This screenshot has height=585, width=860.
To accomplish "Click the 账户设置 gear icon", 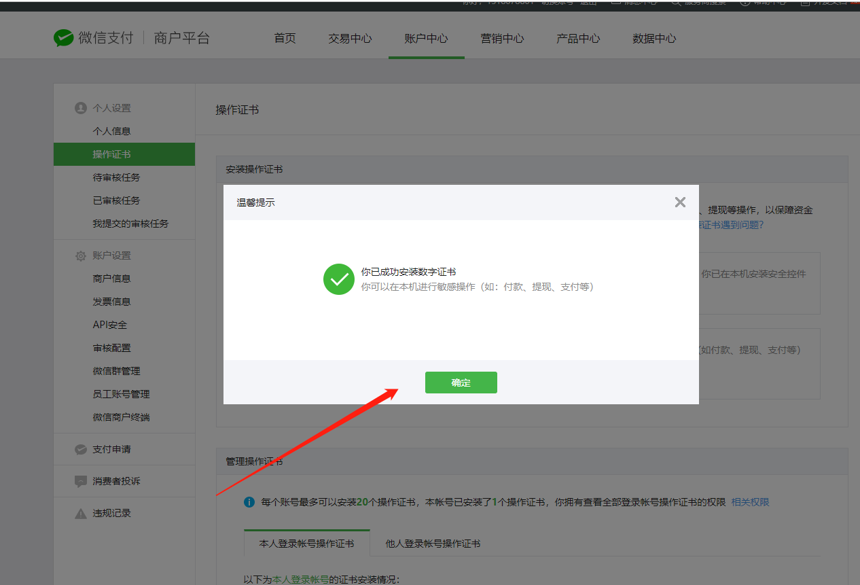I will click(x=81, y=256).
